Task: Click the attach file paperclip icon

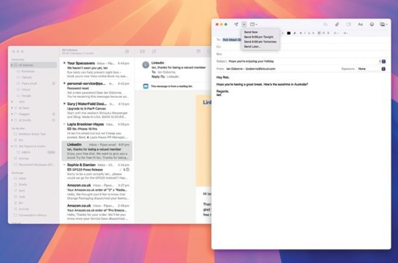Action: [336, 24]
